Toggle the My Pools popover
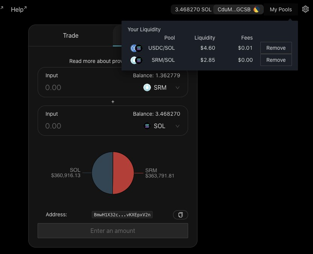The height and width of the screenshot is (254, 313). 281,9
